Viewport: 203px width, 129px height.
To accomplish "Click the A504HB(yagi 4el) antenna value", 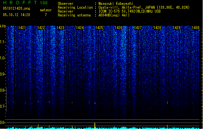I will pos(114,15).
